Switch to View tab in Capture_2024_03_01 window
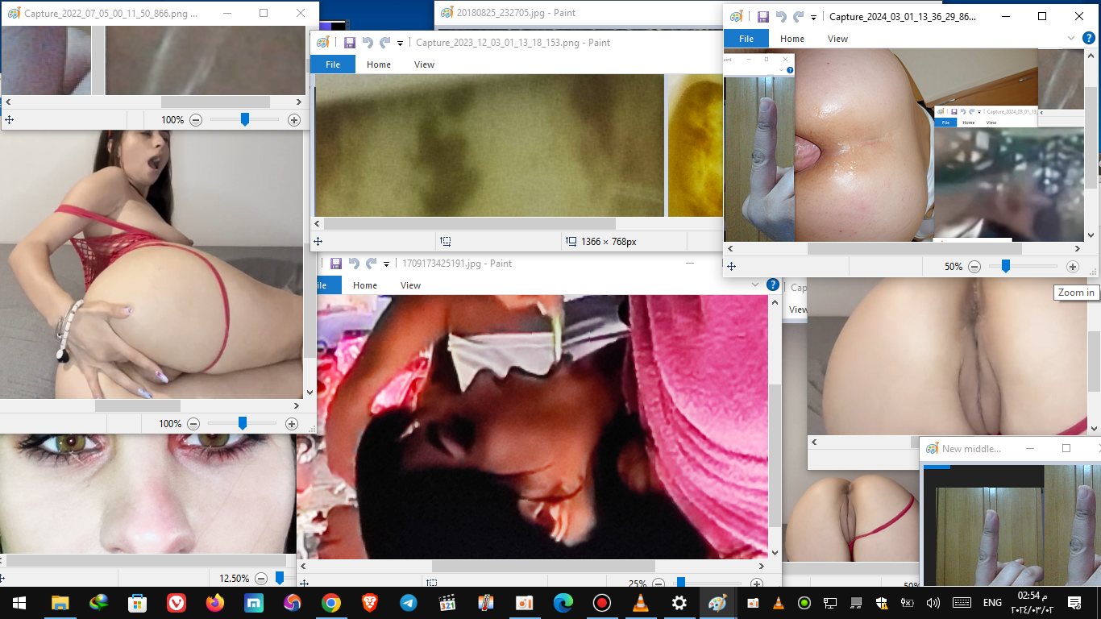The width and height of the screenshot is (1101, 619). coord(837,39)
